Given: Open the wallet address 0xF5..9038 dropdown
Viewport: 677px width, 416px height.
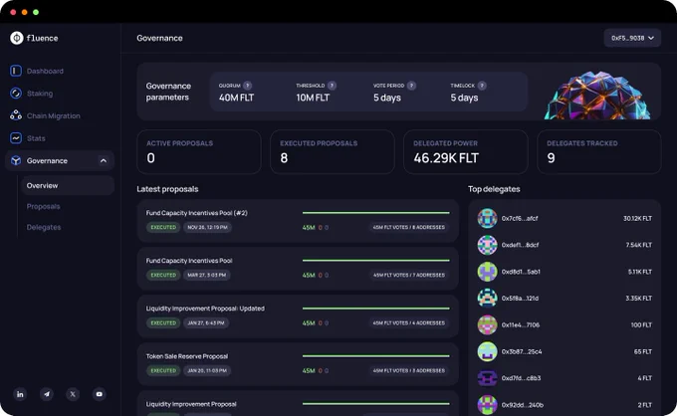Looking at the screenshot, I should tap(632, 38).
